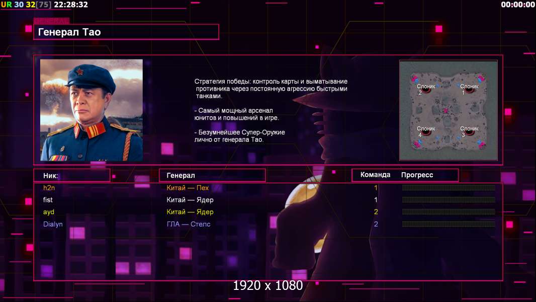Screen dimensions: 536x302
Task: Click the Китай — Пех general entry
Action: point(188,188)
